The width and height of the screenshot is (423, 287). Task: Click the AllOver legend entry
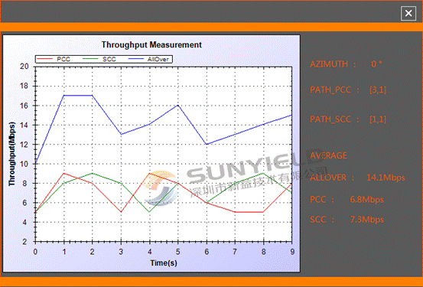pos(148,59)
